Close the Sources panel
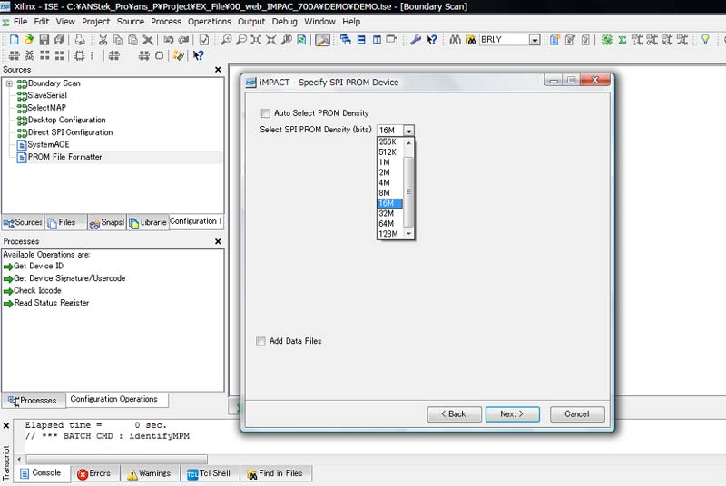The image size is (726, 486). click(x=218, y=70)
